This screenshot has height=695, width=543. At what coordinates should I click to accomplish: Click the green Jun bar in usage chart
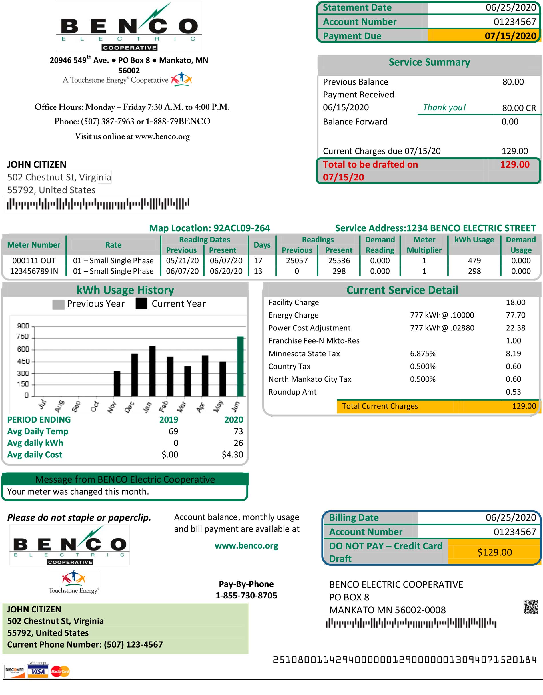click(x=240, y=366)
